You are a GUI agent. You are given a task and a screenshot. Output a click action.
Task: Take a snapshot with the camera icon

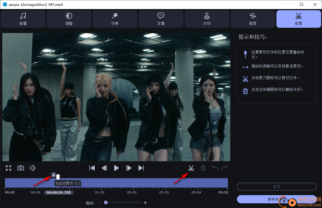(x=20, y=168)
